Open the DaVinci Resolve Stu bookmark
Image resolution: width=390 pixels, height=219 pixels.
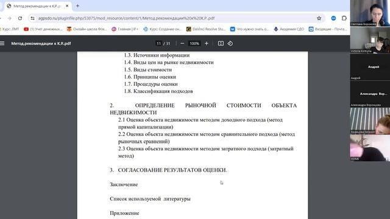coord(206,29)
